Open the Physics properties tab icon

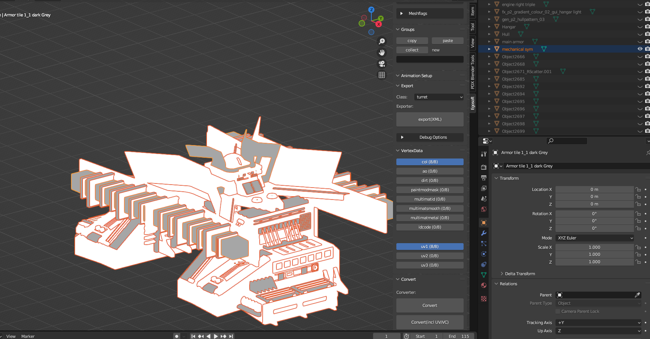click(484, 254)
